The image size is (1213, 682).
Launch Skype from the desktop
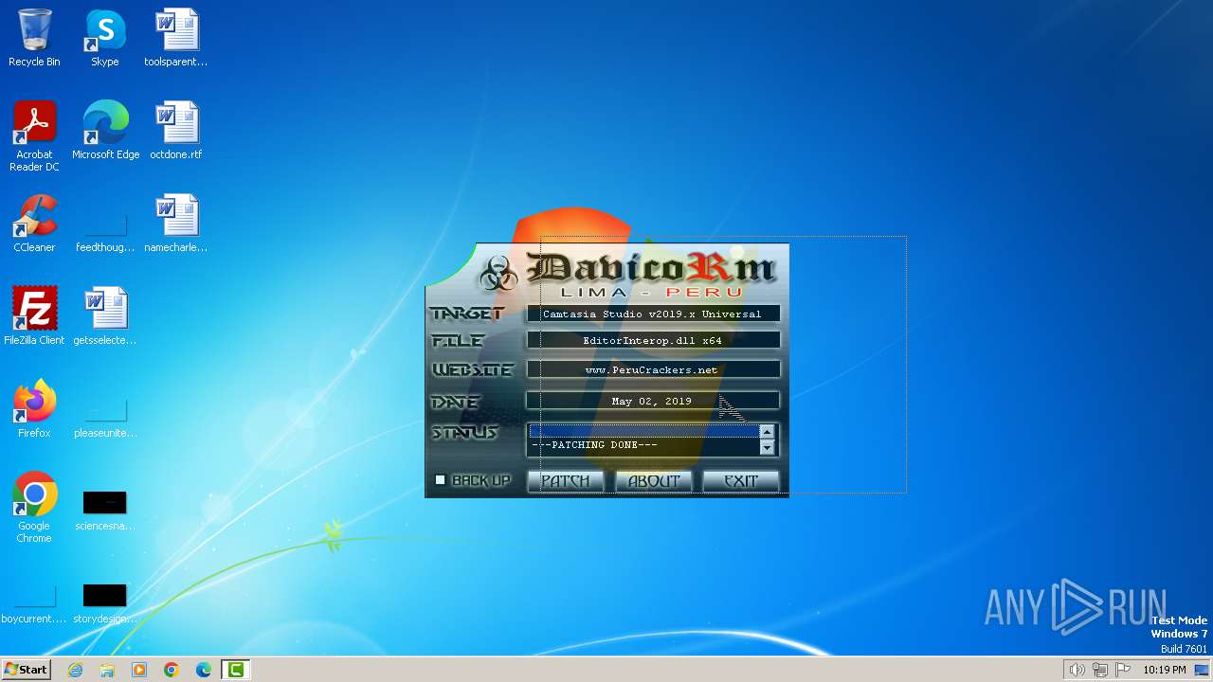tap(105, 38)
